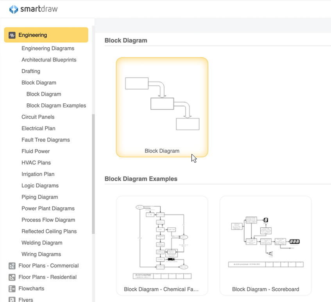Click the Engineering category waveform icon
Viewport: 331px width, 302px height.
(12, 35)
